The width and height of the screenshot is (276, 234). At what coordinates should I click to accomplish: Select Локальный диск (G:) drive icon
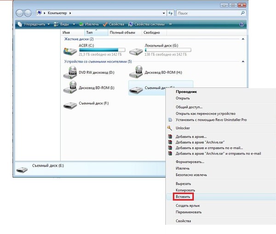[x=136, y=51]
